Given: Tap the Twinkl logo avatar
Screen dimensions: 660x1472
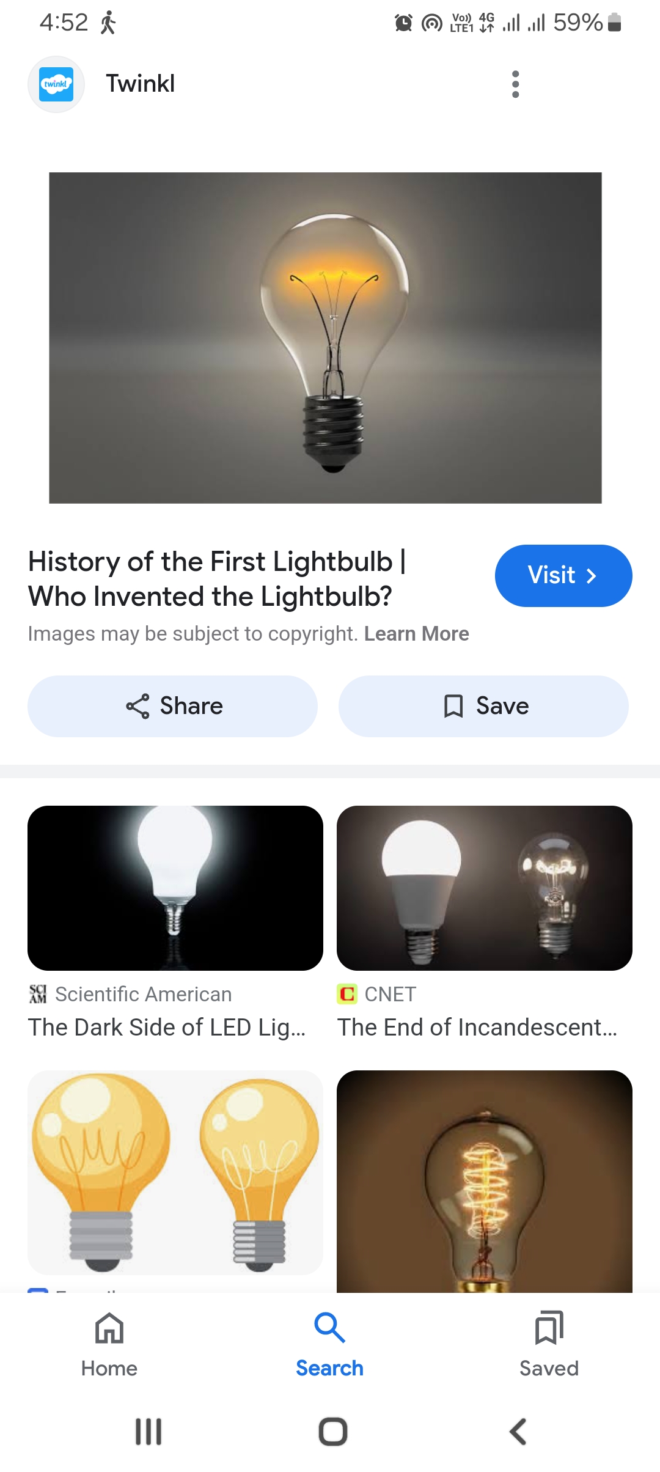Looking at the screenshot, I should tap(56, 84).
